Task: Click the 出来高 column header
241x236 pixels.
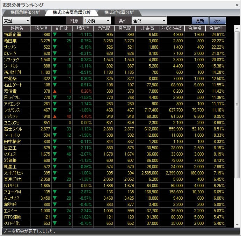Action: click(147, 28)
